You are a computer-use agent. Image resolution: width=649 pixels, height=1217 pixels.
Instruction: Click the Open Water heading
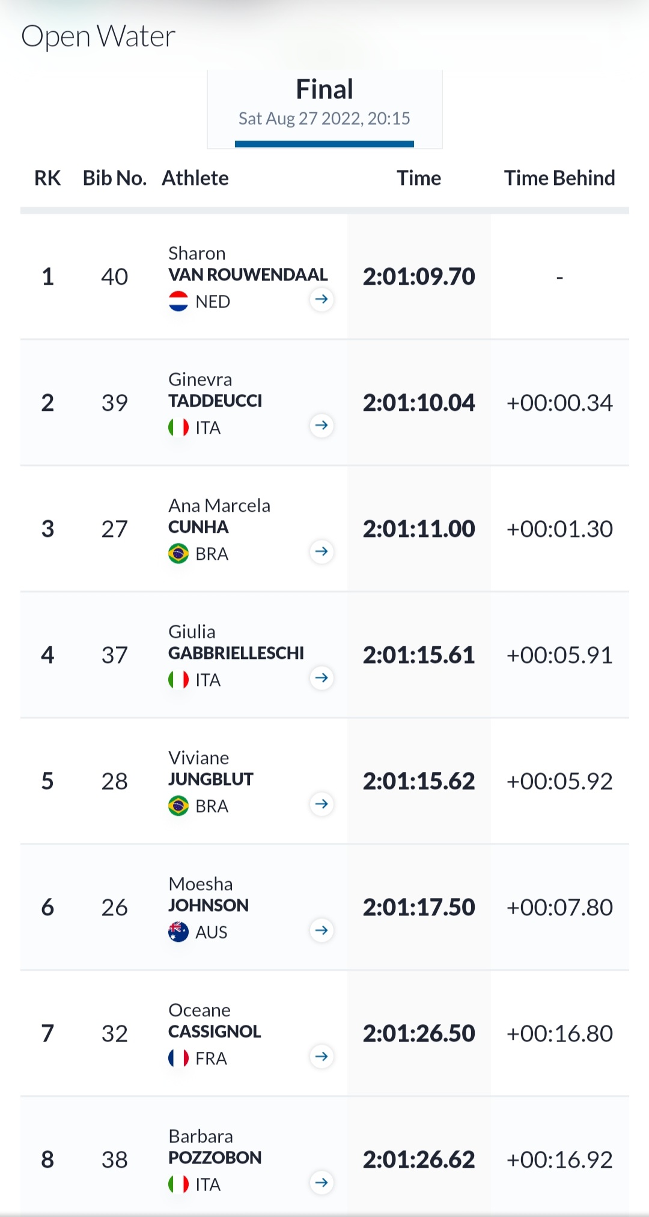(x=98, y=36)
